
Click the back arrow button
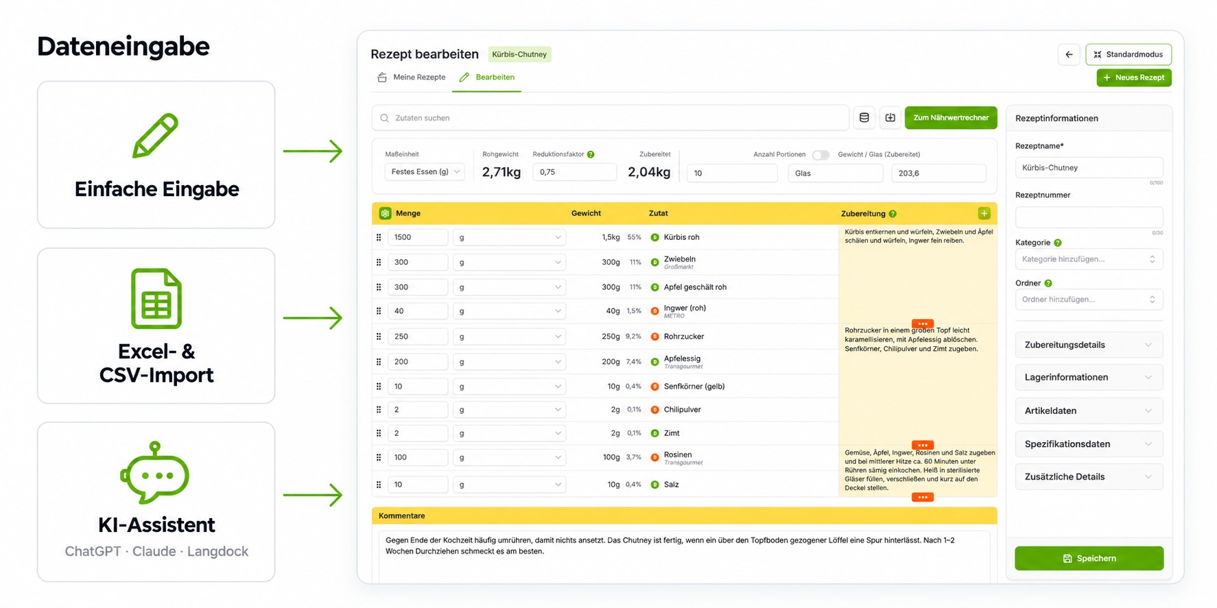click(x=1068, y=54)
